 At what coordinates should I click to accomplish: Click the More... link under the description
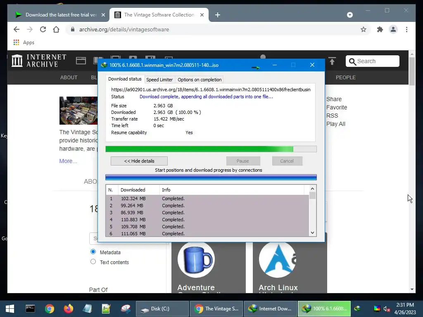[x=68, y=161]
